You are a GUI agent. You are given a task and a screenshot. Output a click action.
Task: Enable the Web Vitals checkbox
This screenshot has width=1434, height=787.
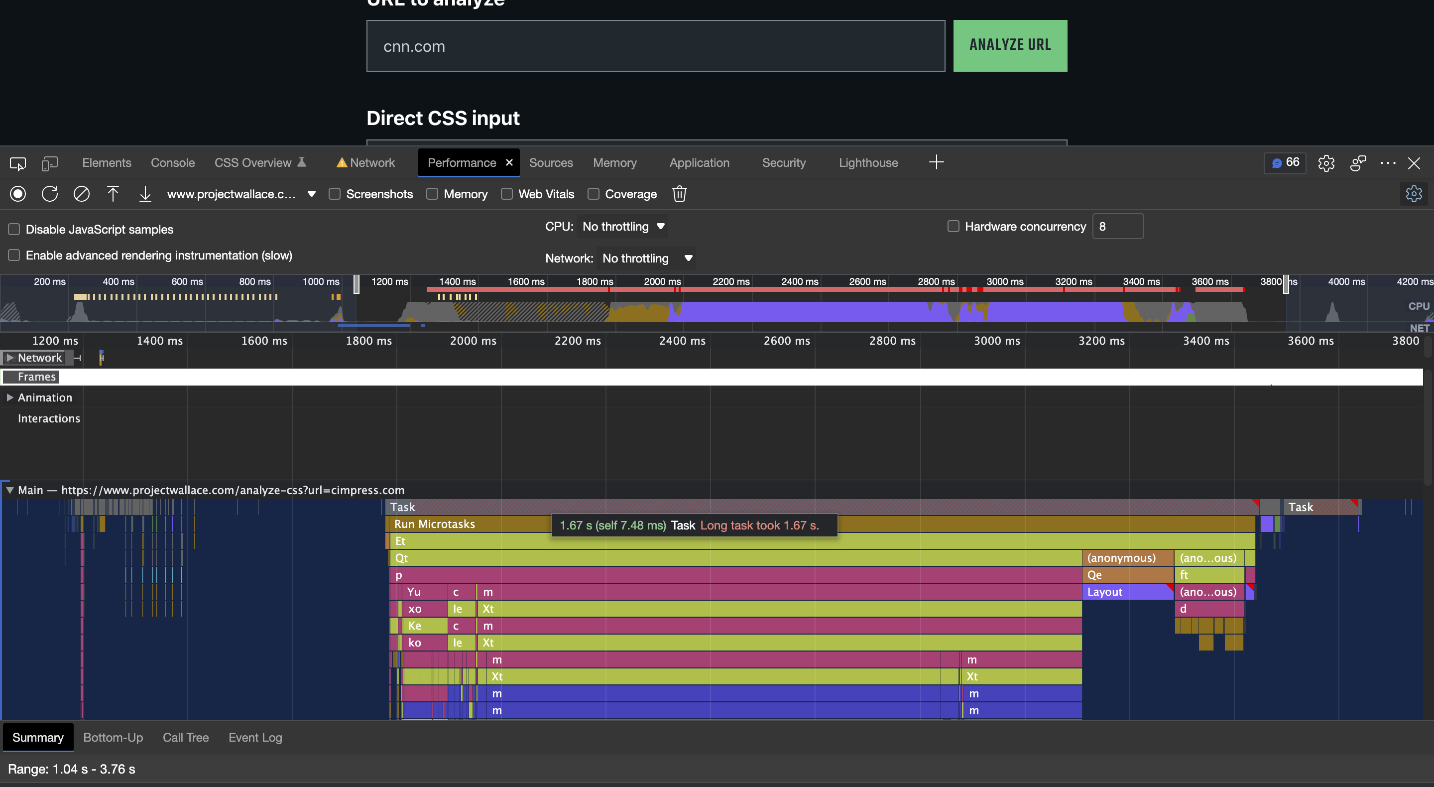(x=506, y=194)
